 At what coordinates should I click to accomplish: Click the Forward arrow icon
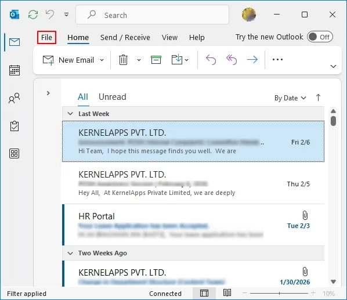tap(252, 60)
